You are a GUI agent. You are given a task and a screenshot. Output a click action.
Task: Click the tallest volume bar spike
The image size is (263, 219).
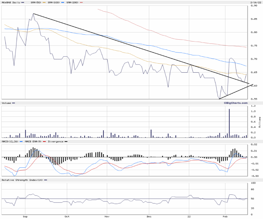[x=229, y=123]
